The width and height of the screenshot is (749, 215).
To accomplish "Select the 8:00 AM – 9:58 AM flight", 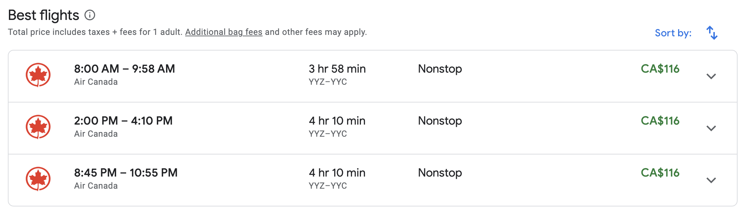I will 124,69.
